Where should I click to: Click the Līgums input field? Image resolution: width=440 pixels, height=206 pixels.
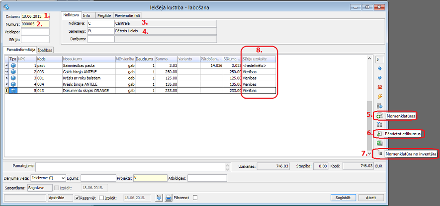[98, 178]
